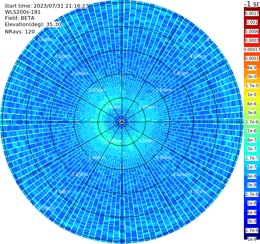This screenshot has width=260, height=244.
Task: Click the 1e-5 colorbar value
Action: click(x=252, y=94)
